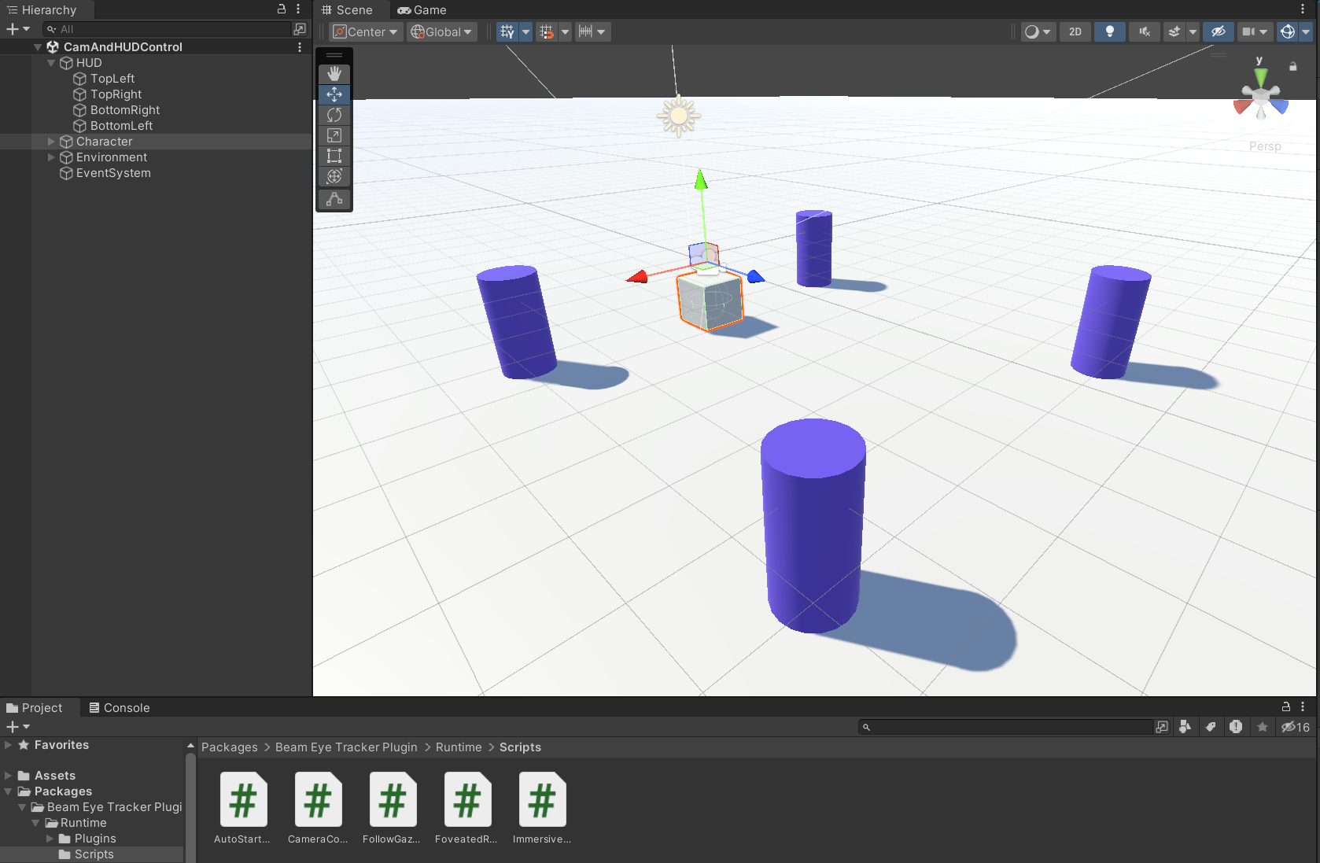Open the FoveatedR... script file
The image size is (1320, 863).
pyautogui.click(x=466, y=809)
